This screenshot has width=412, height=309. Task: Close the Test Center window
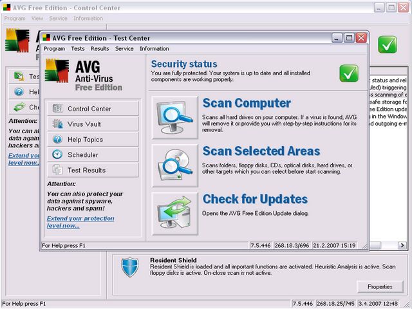point(361,38)
